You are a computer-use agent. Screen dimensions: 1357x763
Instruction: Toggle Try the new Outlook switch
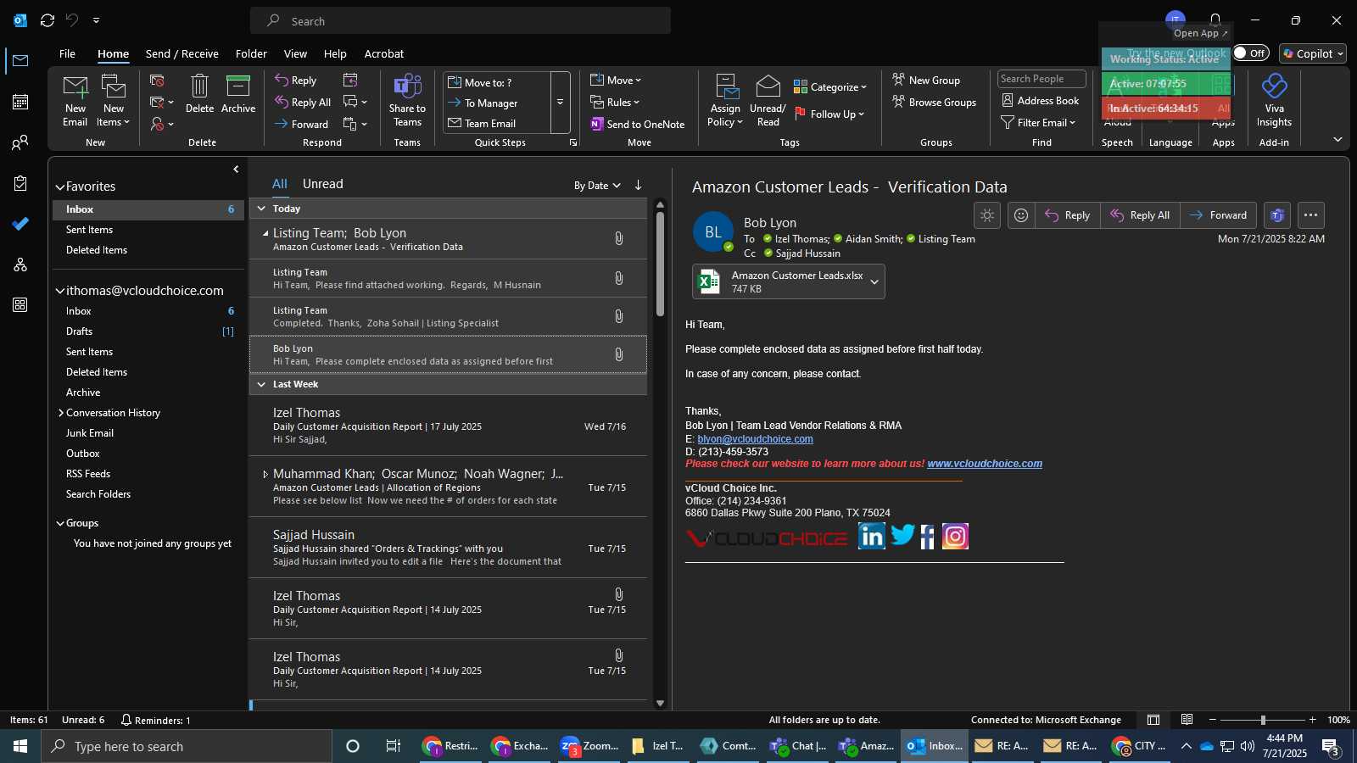(1251, 53)
